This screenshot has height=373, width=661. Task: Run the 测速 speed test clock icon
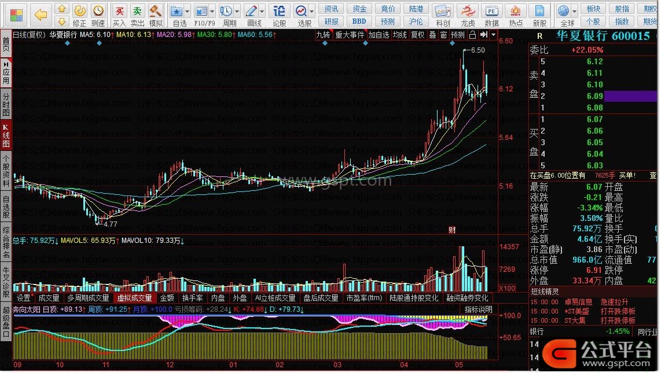pyautogui.click(x=98, y=15)
